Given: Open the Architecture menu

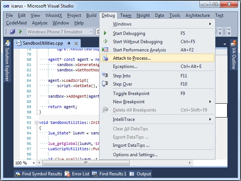Looking at the screenshot, I should pos(197,15).
